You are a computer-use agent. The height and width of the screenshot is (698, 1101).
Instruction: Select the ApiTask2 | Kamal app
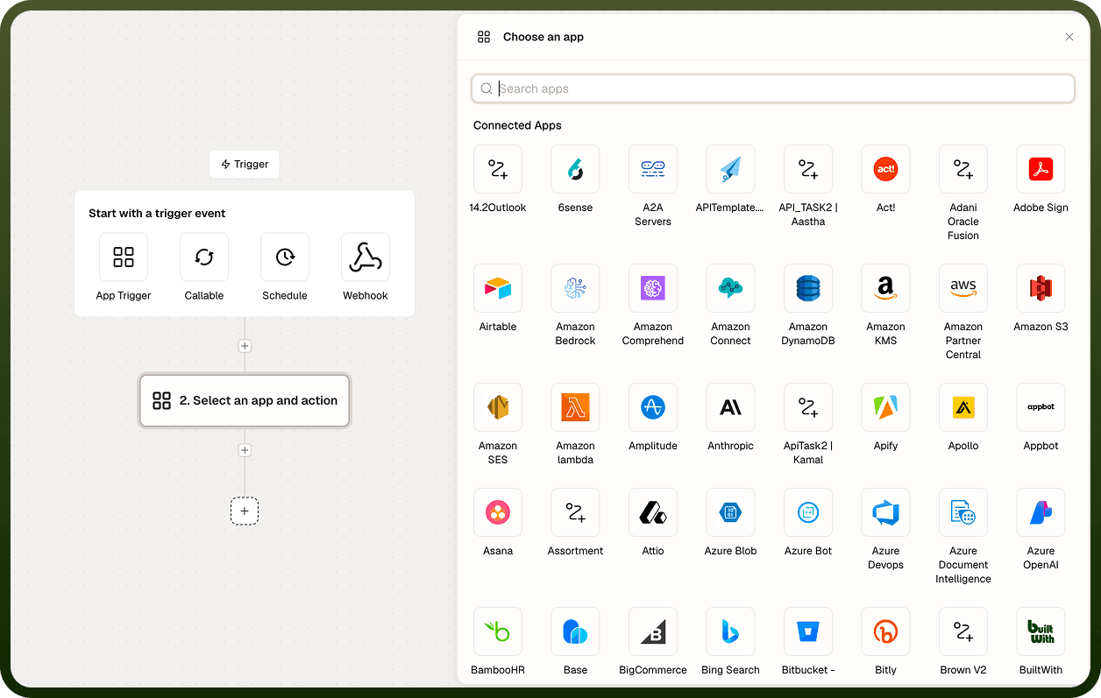click(x=808, y=407)
